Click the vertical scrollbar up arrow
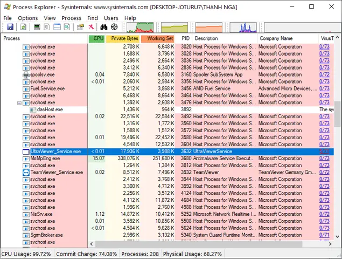The width and height of the screenshot is (342, 259). 337,38
